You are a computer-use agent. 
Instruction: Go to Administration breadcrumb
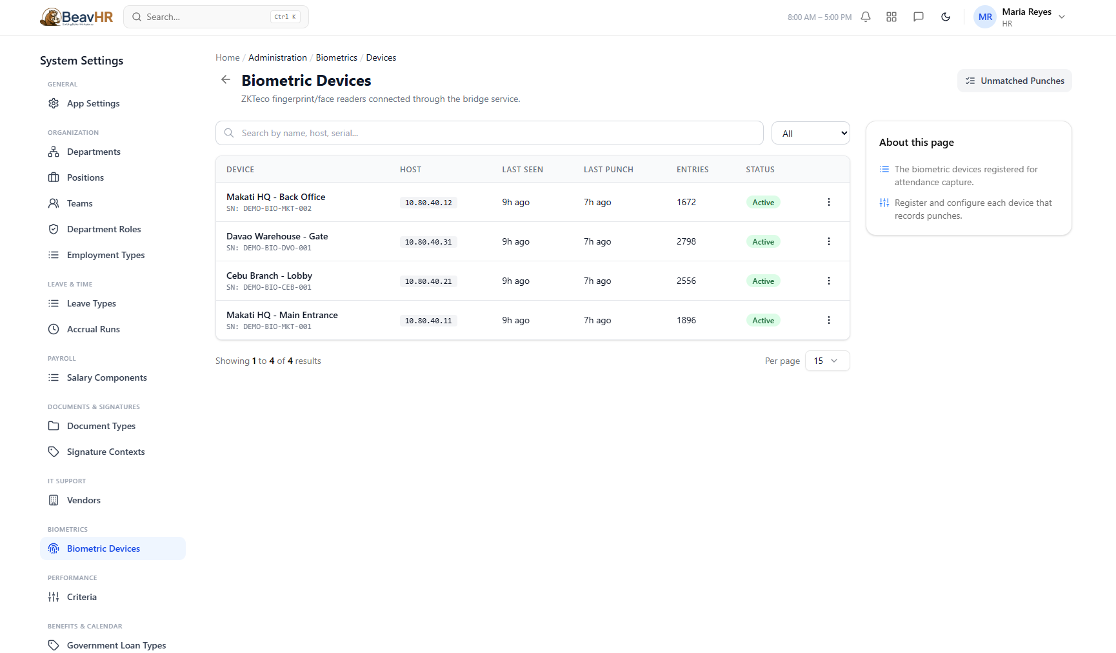277,57
